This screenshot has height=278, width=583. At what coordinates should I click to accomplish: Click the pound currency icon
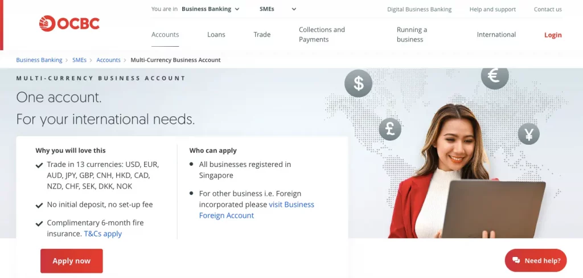390,129
